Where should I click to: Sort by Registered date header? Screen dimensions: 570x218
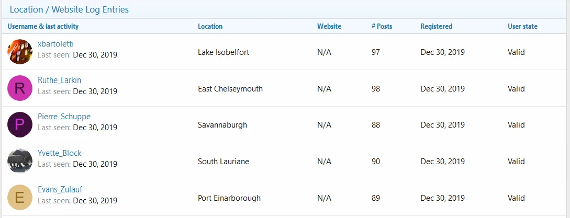click(436, 26)
